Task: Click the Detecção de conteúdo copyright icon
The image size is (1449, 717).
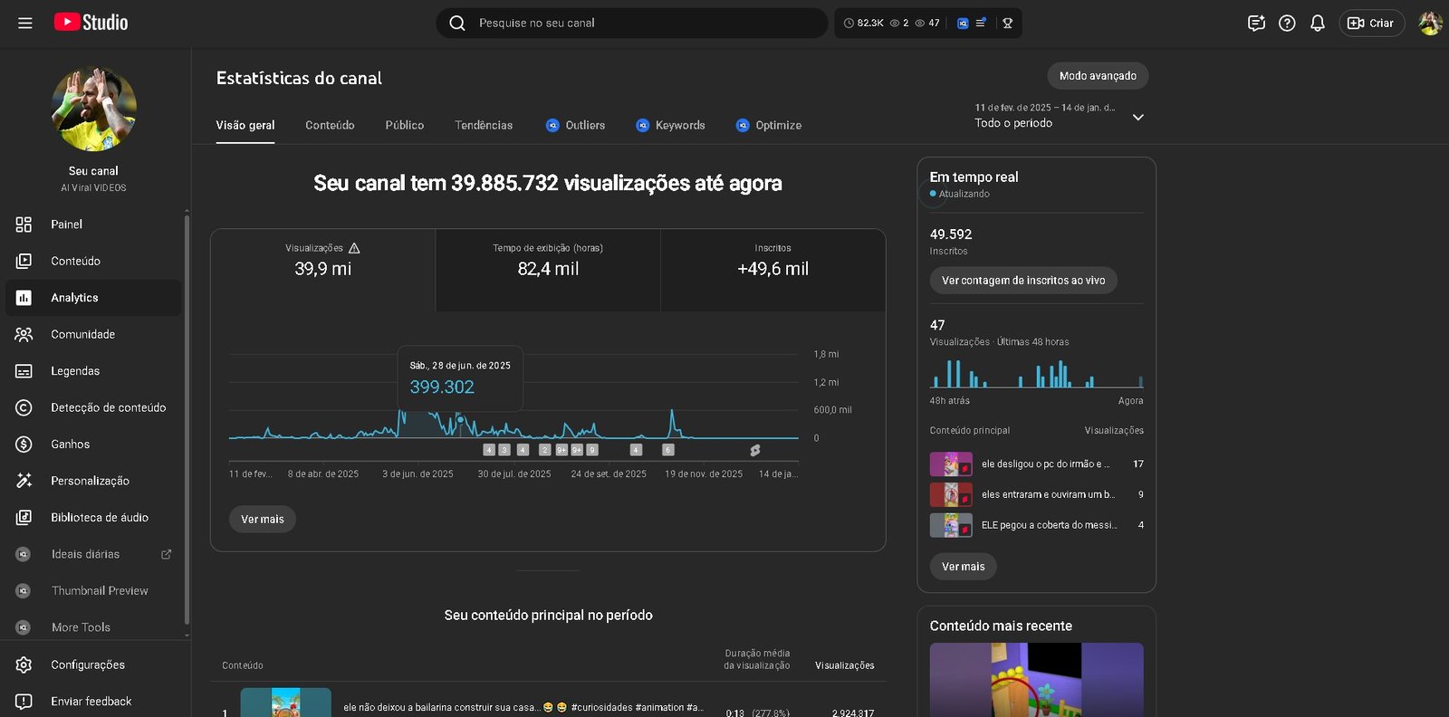Action: pos(24,407)
